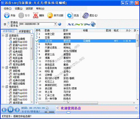Click inside the WWW.GREENDOWN.CN search field
Viewport: 140px width, 119px height.
click(x=37, y=24)
